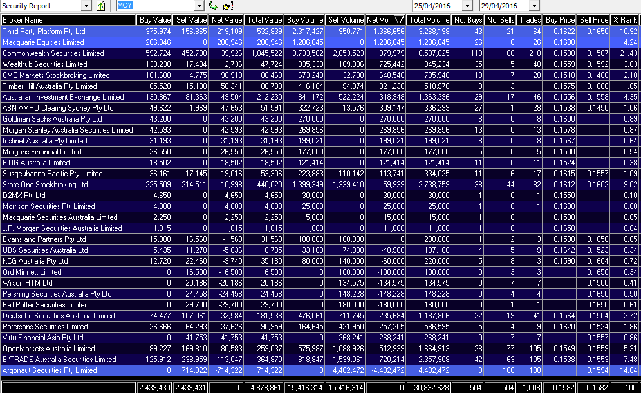Select the Bell Potter Securities Limited row
Viewport: 641px width, 393px height.
click(320, 305)
